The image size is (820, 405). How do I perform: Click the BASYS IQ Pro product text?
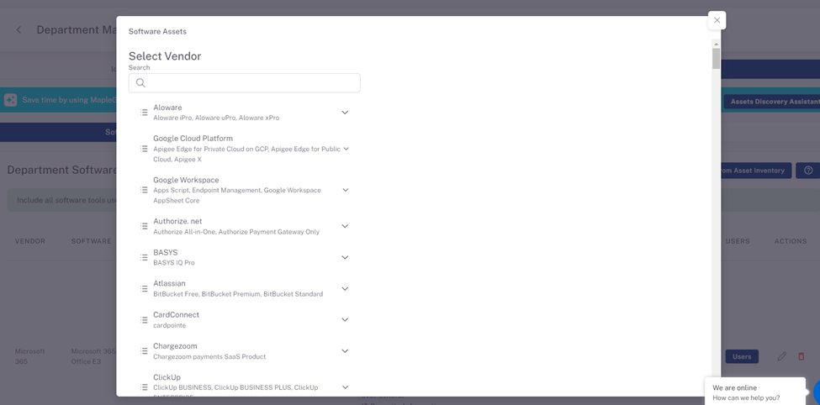174,263
